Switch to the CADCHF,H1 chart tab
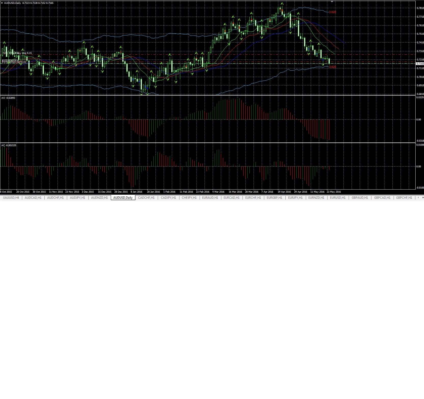 coord(146,198)
